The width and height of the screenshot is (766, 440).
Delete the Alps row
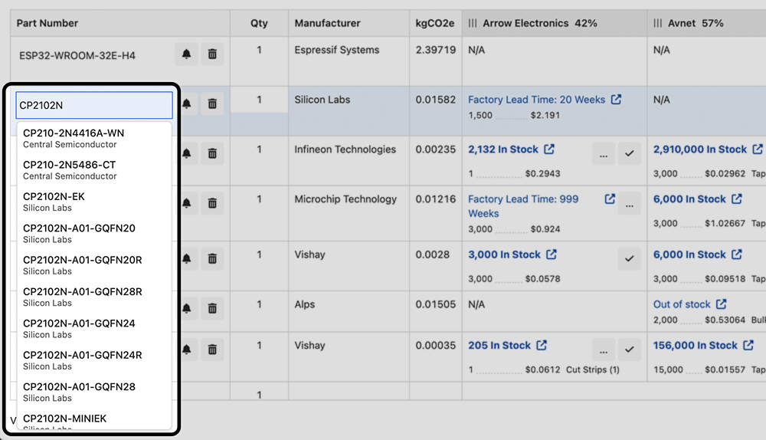(212, 308)
